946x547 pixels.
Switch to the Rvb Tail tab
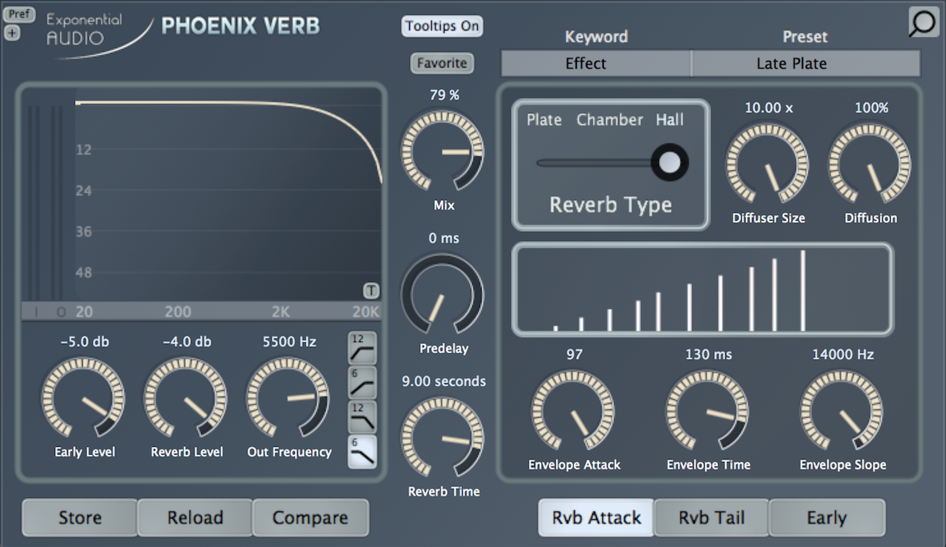coord(711,517)
